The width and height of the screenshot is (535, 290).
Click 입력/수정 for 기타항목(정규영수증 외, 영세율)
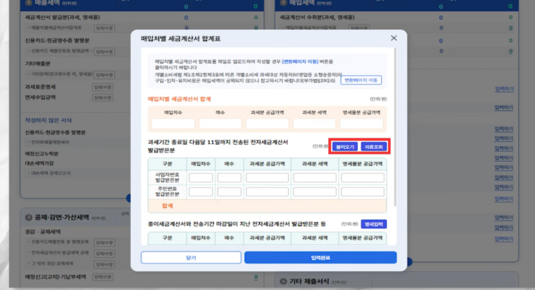point(104,75)
